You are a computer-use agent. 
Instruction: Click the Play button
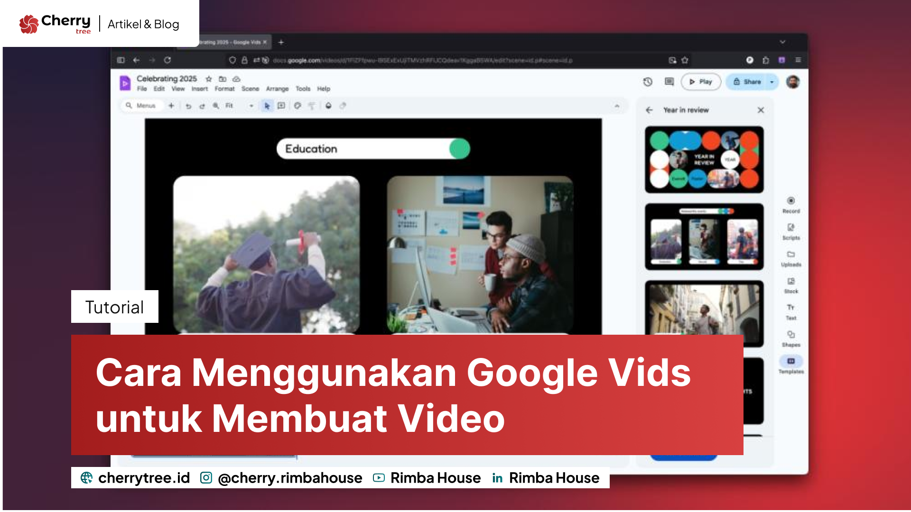(701, 82)
